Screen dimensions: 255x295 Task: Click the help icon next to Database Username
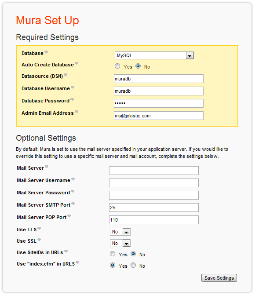tap(73, 87)
